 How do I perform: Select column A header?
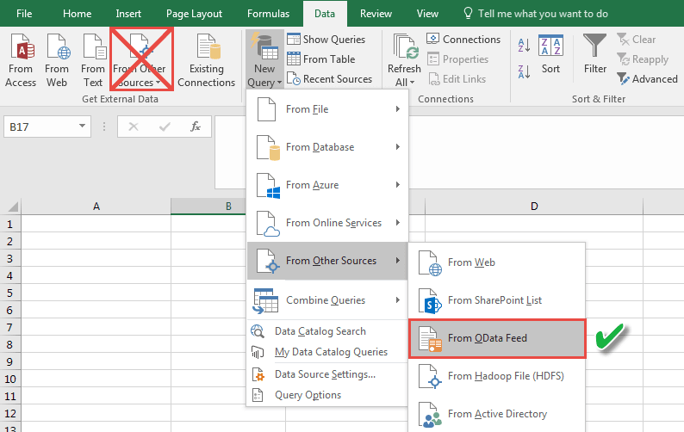(x=96, y=207)
